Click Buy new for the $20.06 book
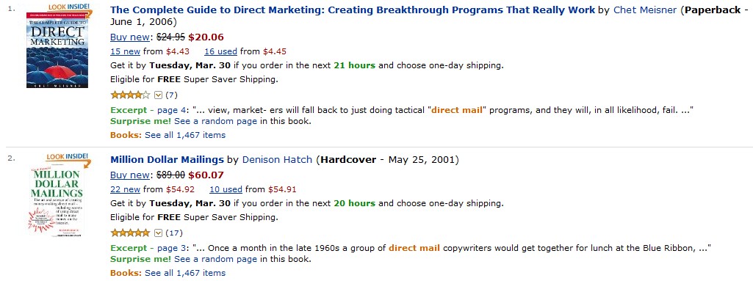 point(129,37)
